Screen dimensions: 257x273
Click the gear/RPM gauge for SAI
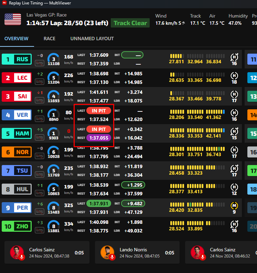pos(54,97)
